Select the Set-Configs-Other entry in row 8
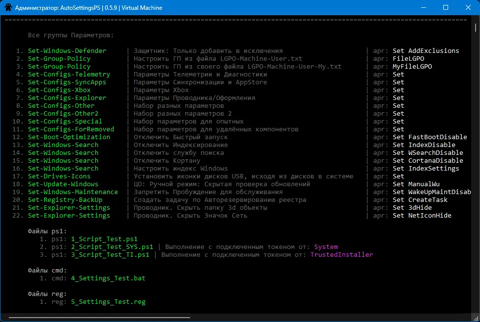This screenshot has width=480, height=322. coord(61,105)
